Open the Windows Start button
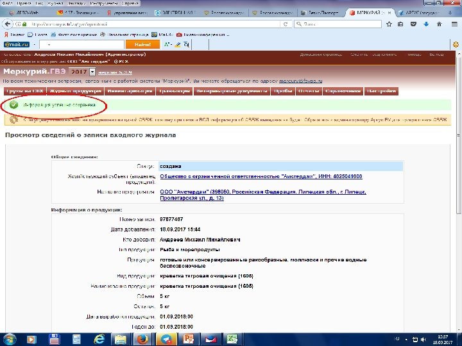Screen dimensions: 462x346 (x=9, y=340)
